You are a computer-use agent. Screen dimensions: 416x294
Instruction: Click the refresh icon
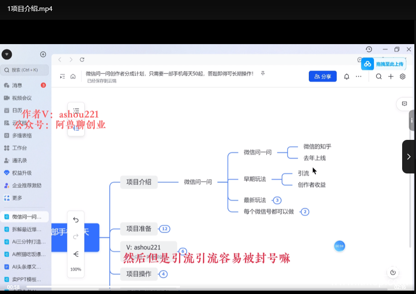[82, 60]
